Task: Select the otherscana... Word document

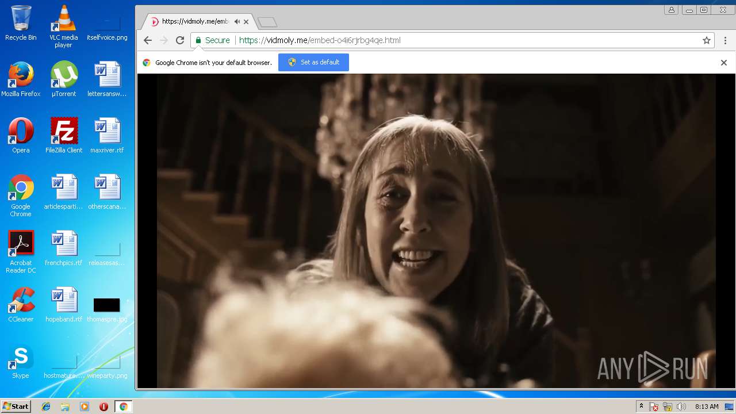Action: pyautogui.click(x=107, y=192)
